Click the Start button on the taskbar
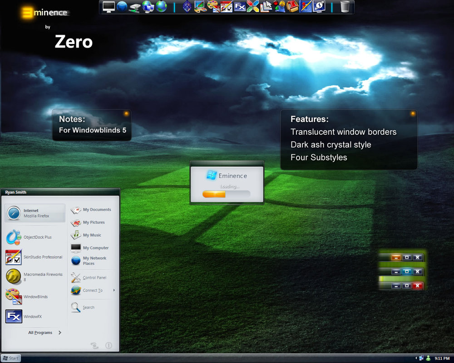 (10, 358)
